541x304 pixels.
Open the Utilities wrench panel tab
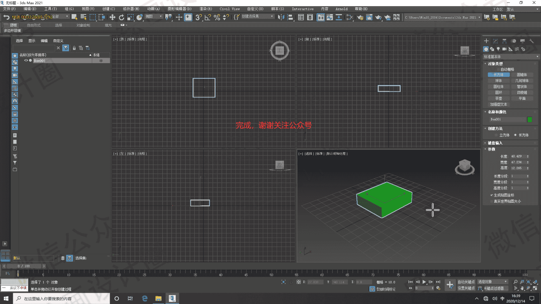pyautogui.click(x=531, y=41)
